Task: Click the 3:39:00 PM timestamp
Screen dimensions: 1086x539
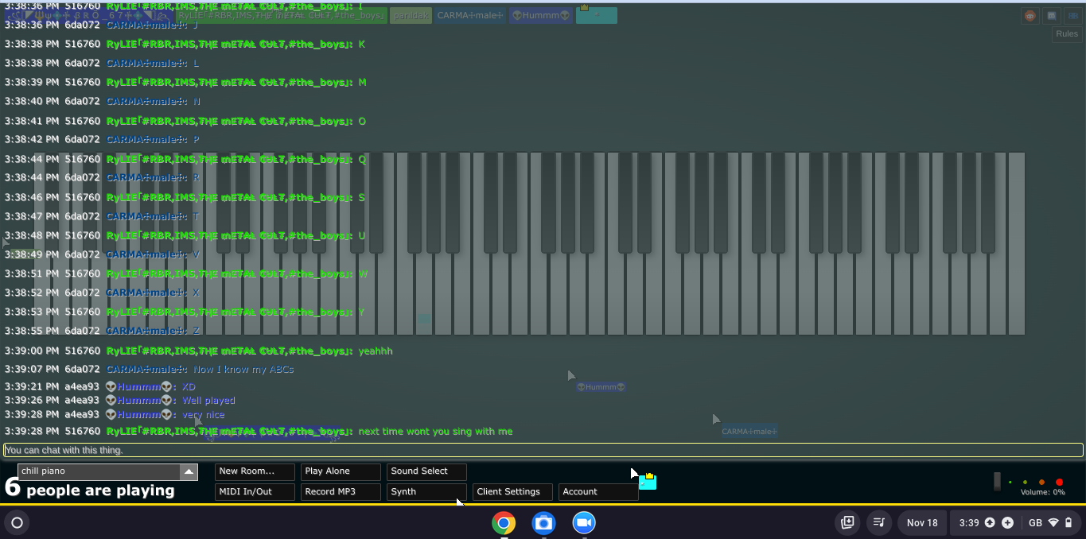Action: tap(31, 351)
